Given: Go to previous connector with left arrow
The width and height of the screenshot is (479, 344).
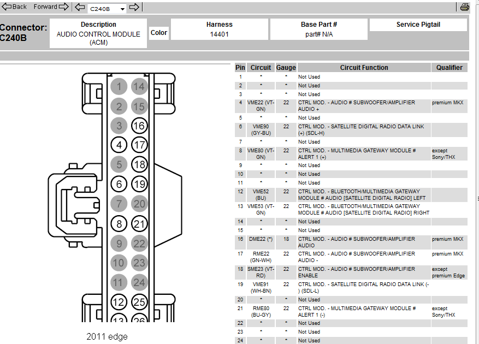Looking at the screenshot, I should click(80, 7).
